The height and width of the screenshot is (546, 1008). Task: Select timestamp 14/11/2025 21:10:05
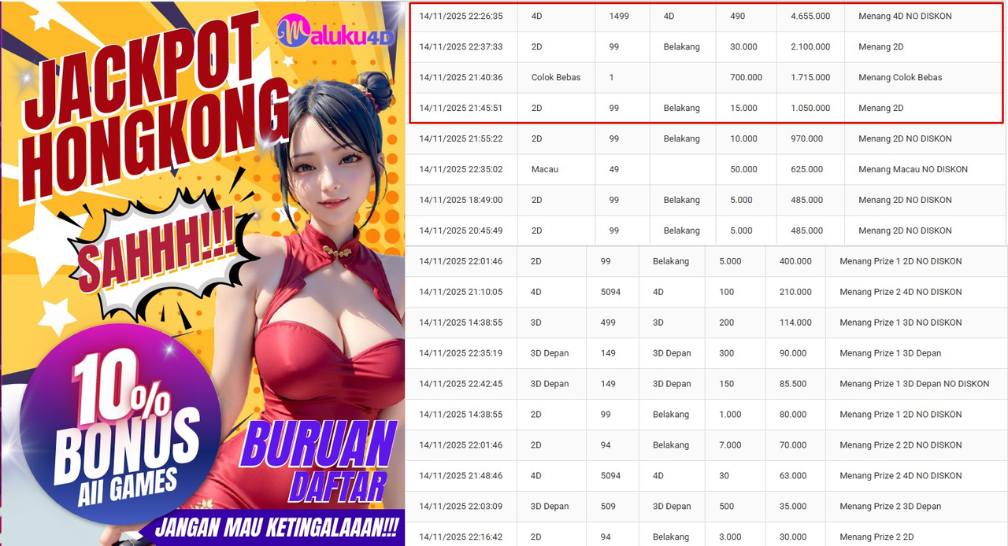tap(461, 292)
